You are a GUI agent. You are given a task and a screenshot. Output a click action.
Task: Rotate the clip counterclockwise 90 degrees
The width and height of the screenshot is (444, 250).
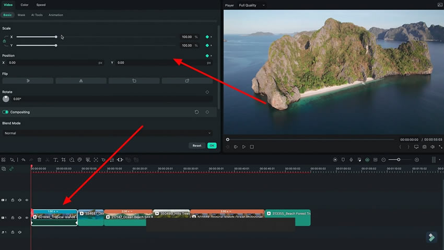134,81
